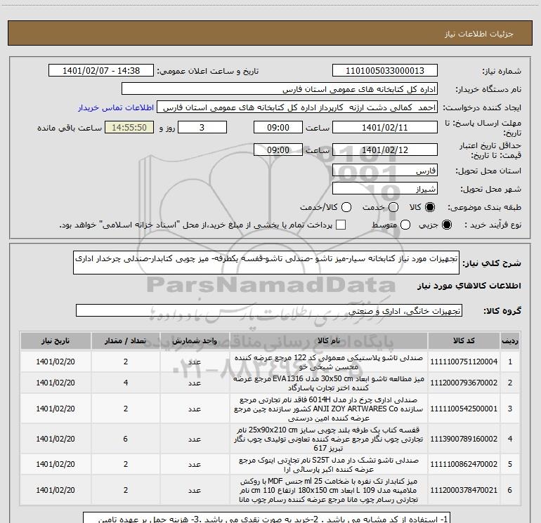This screenshot has width=541, height=523.
Task: Click the شماره نیاز field 1101005033000013
Action: click(x=385, y=71)
